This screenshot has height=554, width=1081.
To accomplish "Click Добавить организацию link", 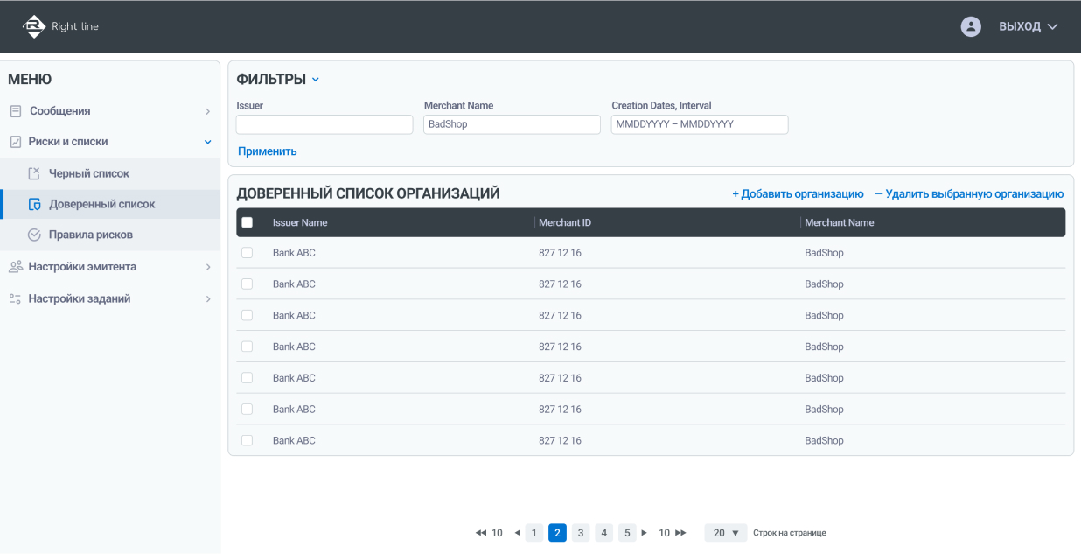I will point(798,193).
